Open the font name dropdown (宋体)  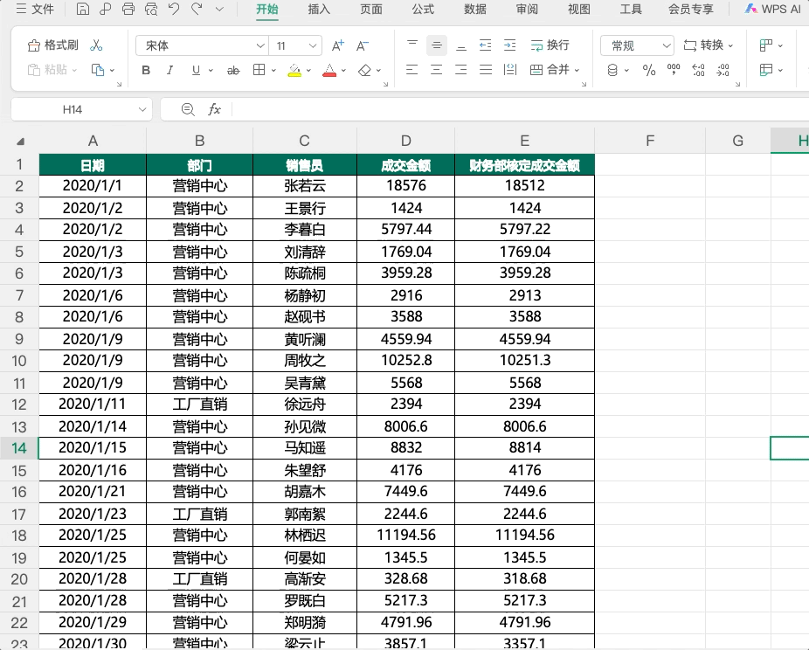[260, 46]
